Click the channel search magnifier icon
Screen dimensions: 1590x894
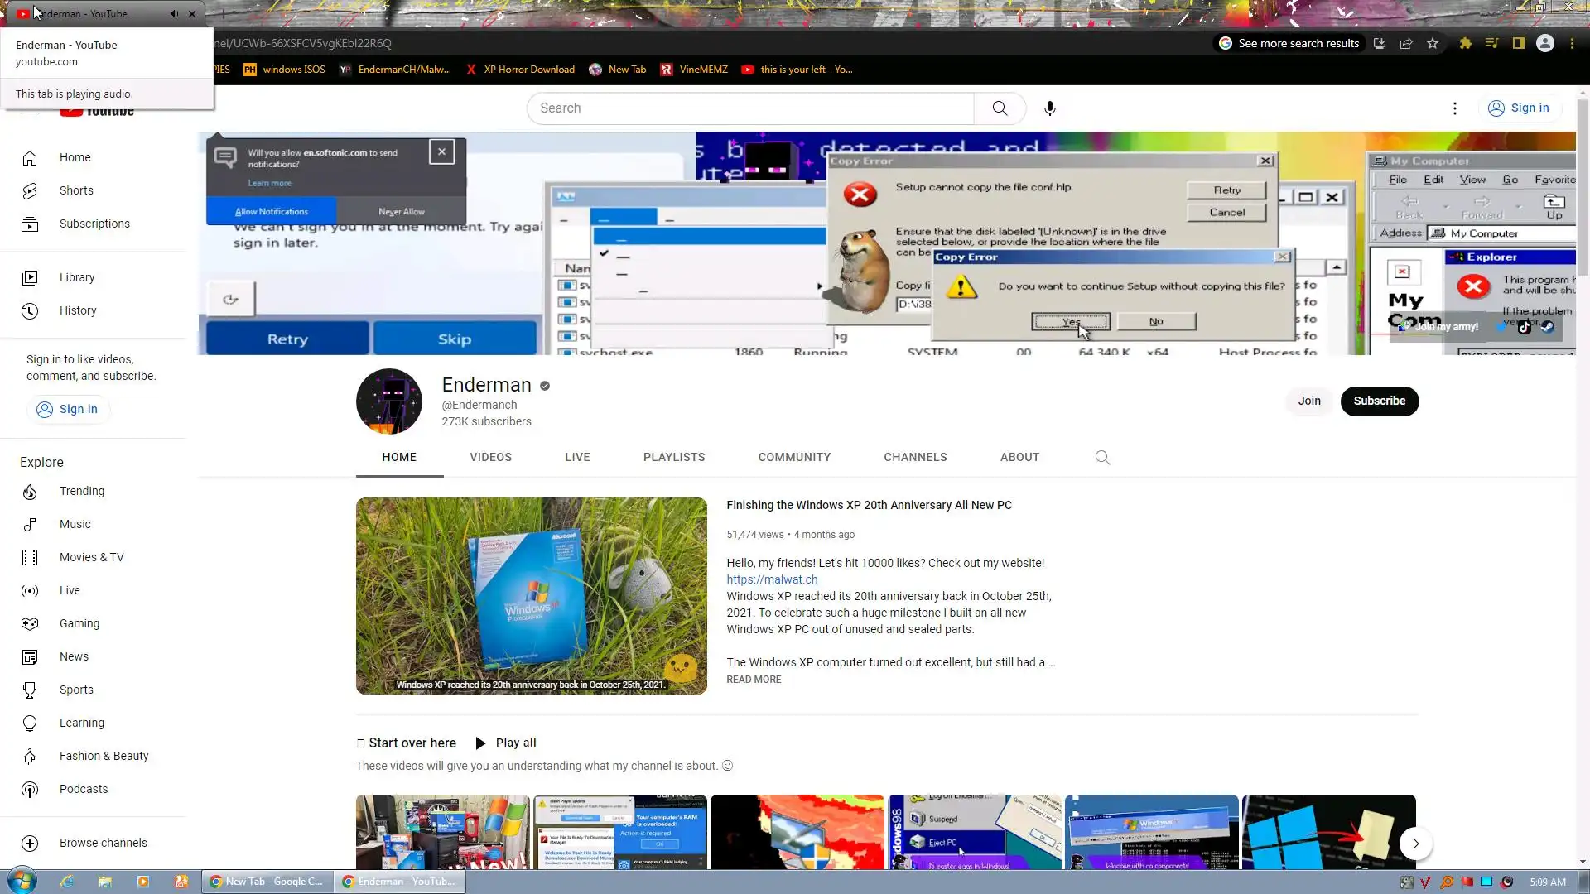[1102, 458]
